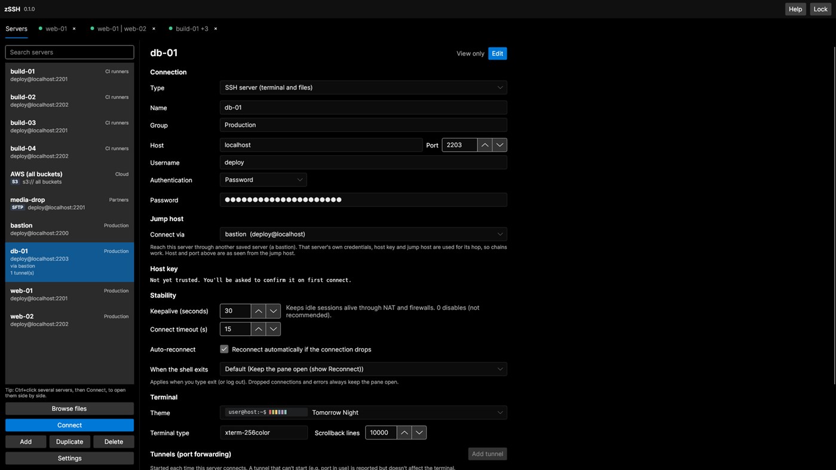Select the web-02 server in list
This screenshot has height=470, width=836.
pyautogui.click(x=69, y=320)
